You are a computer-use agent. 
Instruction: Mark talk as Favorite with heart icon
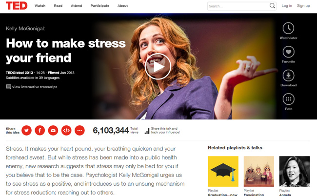[288, 52]
